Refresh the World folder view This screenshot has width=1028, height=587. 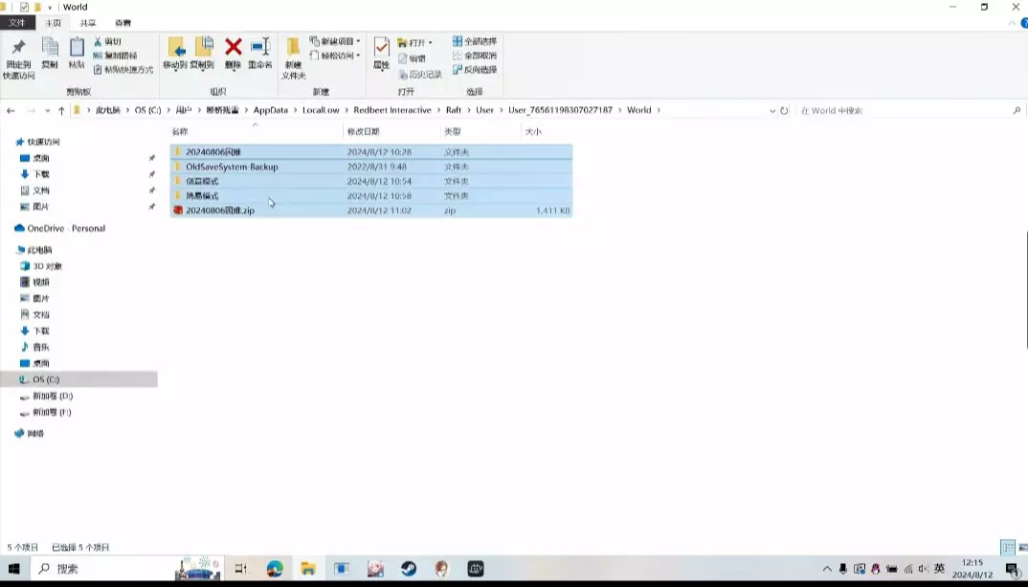tap(784, 110)
